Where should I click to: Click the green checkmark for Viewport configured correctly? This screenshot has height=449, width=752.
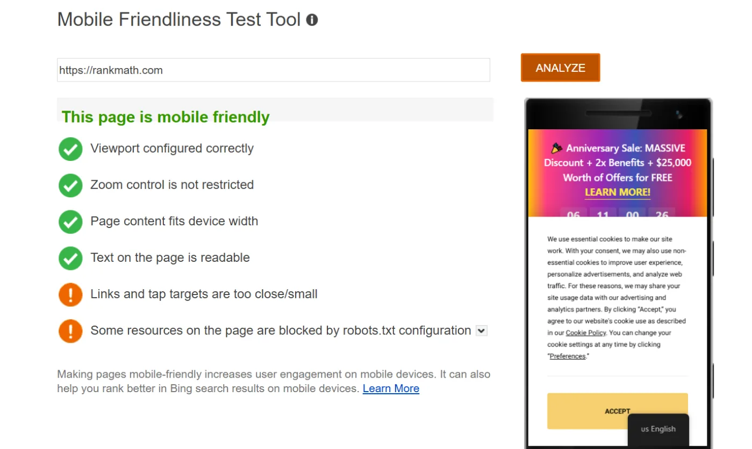pyautogui.click(x=70, y=149)
